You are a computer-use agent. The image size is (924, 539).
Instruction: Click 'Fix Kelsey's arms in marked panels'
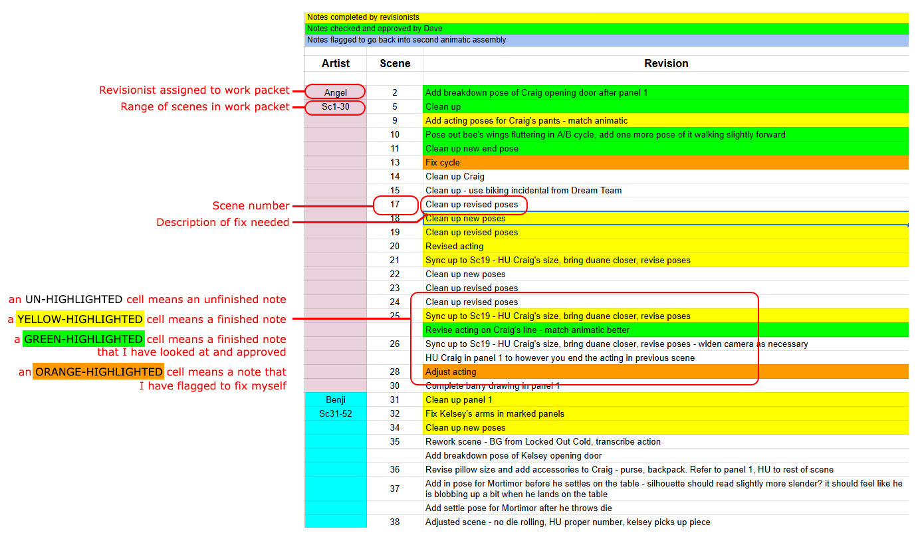pyautogui.click(x=666, y=413)
